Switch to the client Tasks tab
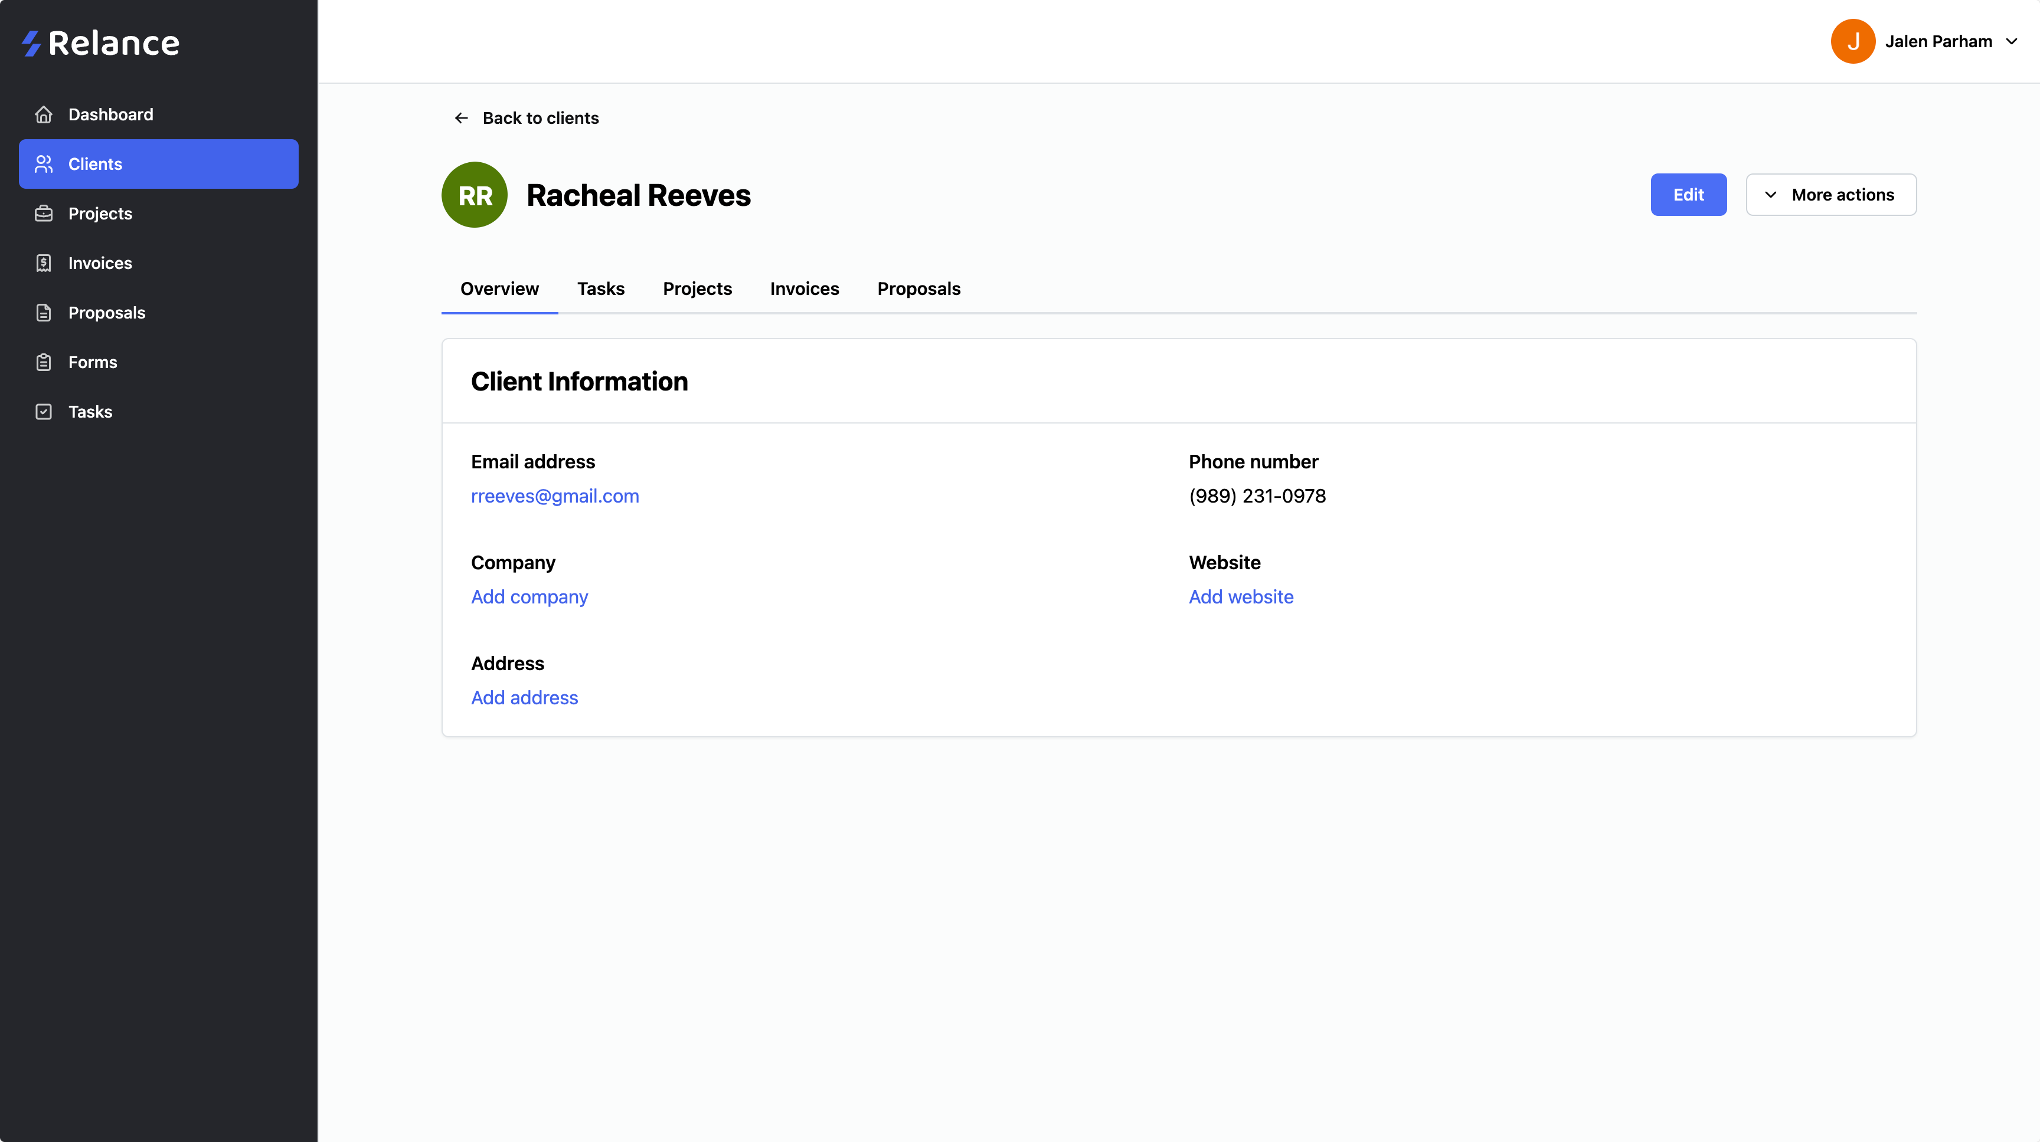Image resolution: width=2040 pixels, height=1142 pixels. [x=600, y=289]
